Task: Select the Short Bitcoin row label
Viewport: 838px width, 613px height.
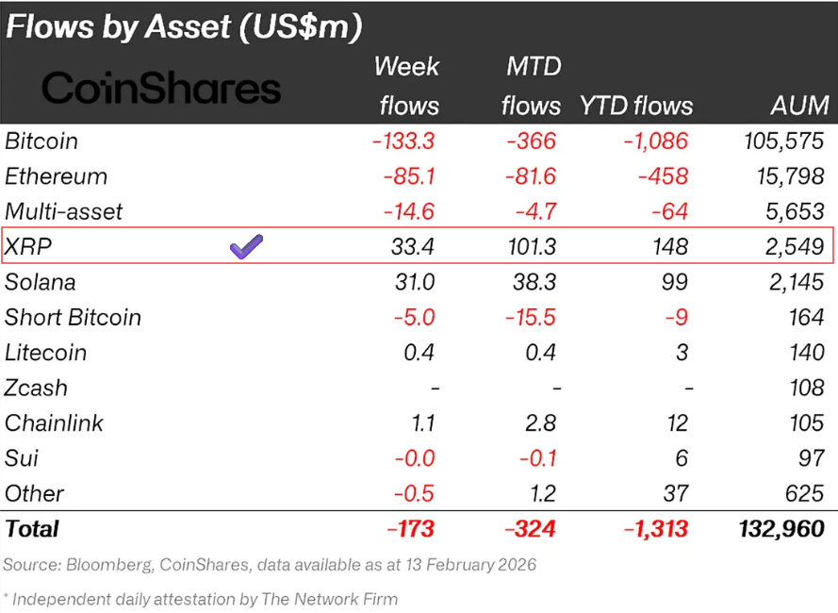Action: (73, 317)
